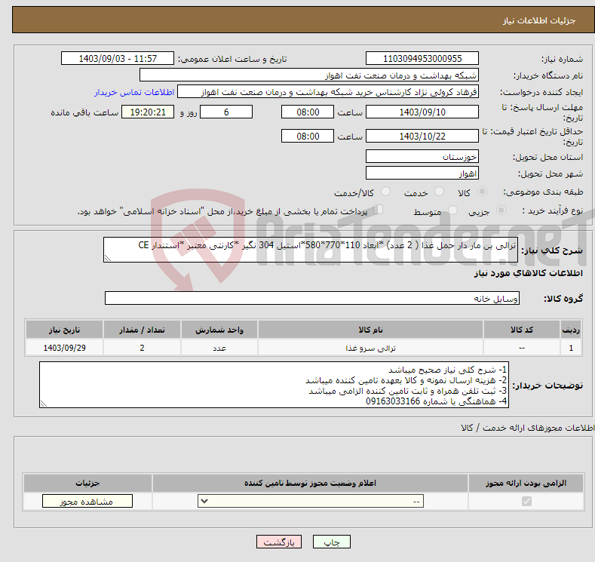Image resolution: width=595 pixels, height=562 pixels.
Task: Click the goods group field وسایل خانه
Action: [x=312, y=298]
